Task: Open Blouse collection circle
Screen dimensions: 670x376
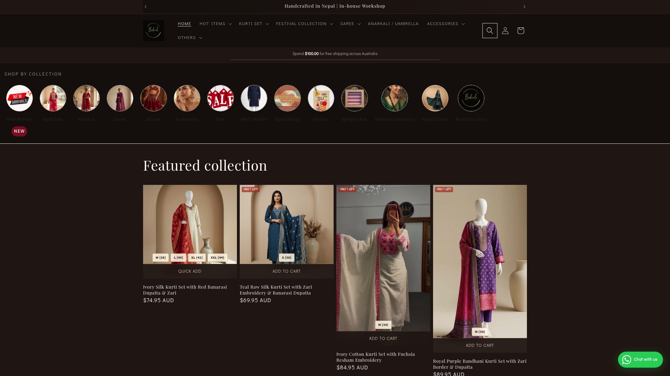Action: [154, 98]
